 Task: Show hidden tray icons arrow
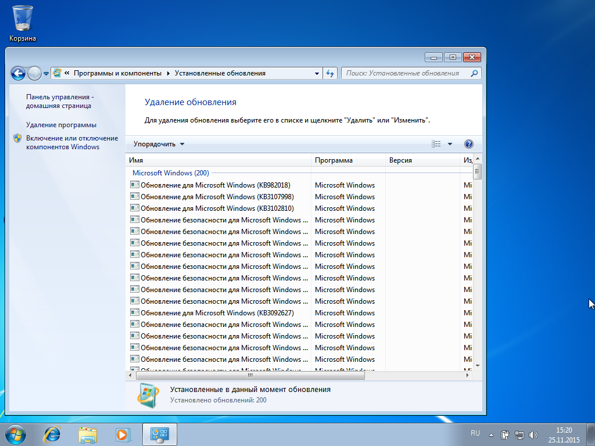(491, 435)
